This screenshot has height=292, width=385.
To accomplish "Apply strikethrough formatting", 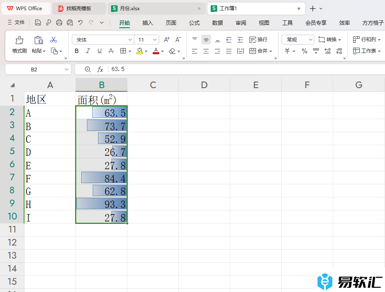I will (111, 51).
